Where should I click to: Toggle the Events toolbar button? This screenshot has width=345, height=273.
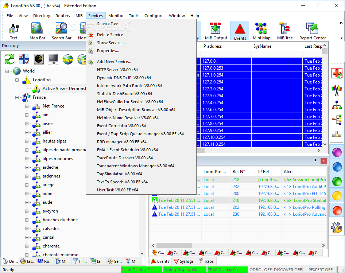click(x=240, y=31)
